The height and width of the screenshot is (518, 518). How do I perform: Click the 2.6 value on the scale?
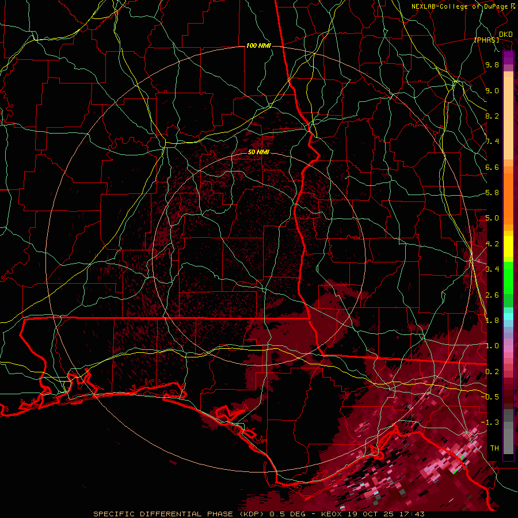492,295
